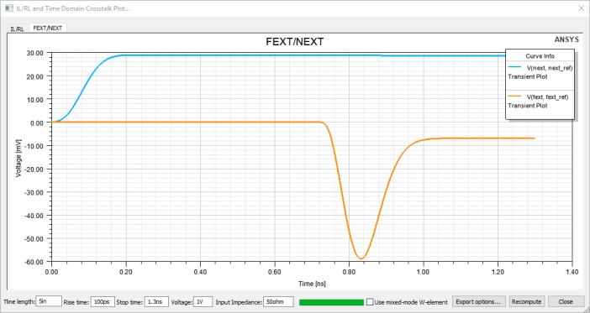Click the Time [ns] axis label
Image resolution: width=590 pixels, height=313 pixels.
(312, 284)
